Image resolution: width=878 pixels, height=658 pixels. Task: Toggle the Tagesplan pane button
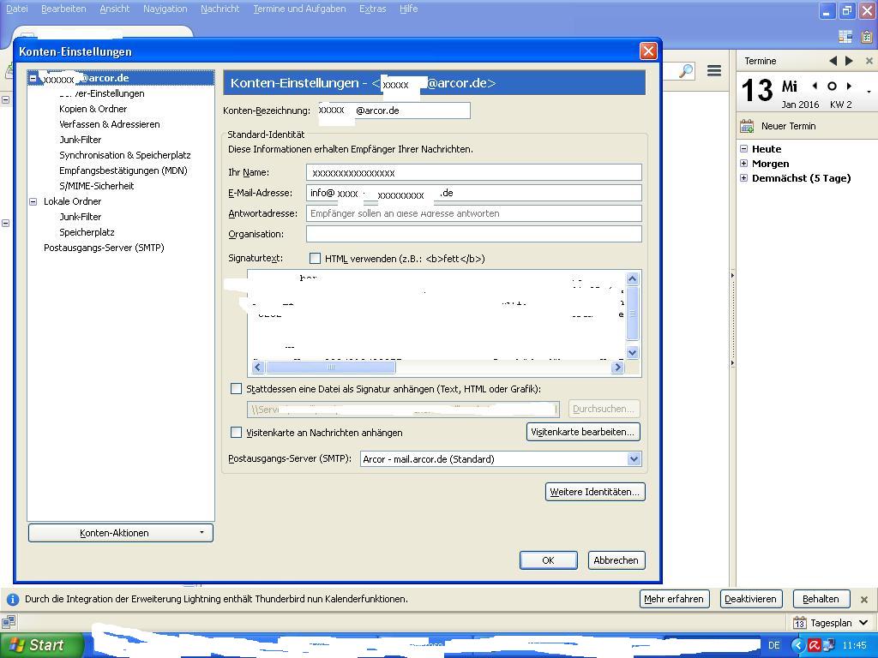pos(830,622)
